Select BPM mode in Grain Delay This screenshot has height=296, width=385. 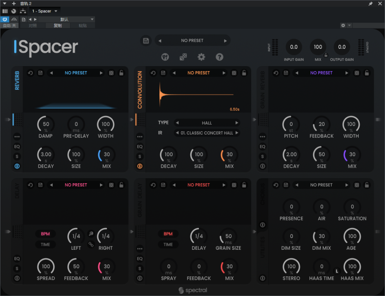168,234
